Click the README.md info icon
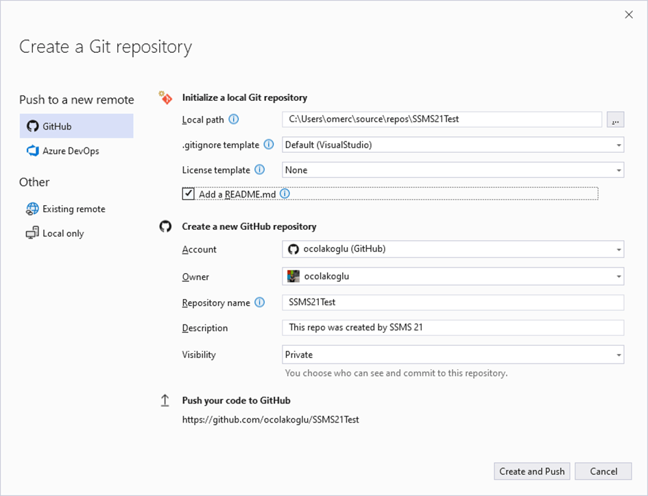The image size is (648, 496). coord(285,194)
